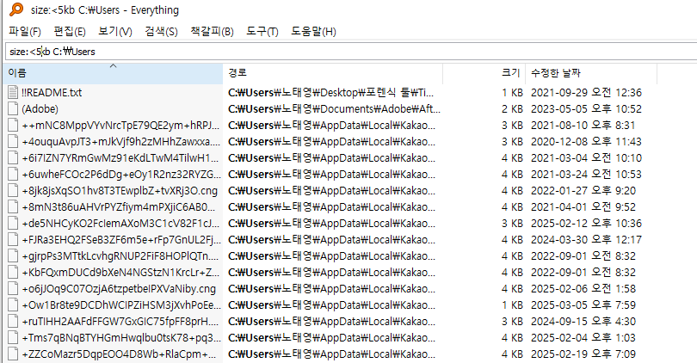This screenshot has width=697, height=363.
Task: Click the file icon of +8jk8jsXqSO1hv8T3 .cng row
Action: 13,191
